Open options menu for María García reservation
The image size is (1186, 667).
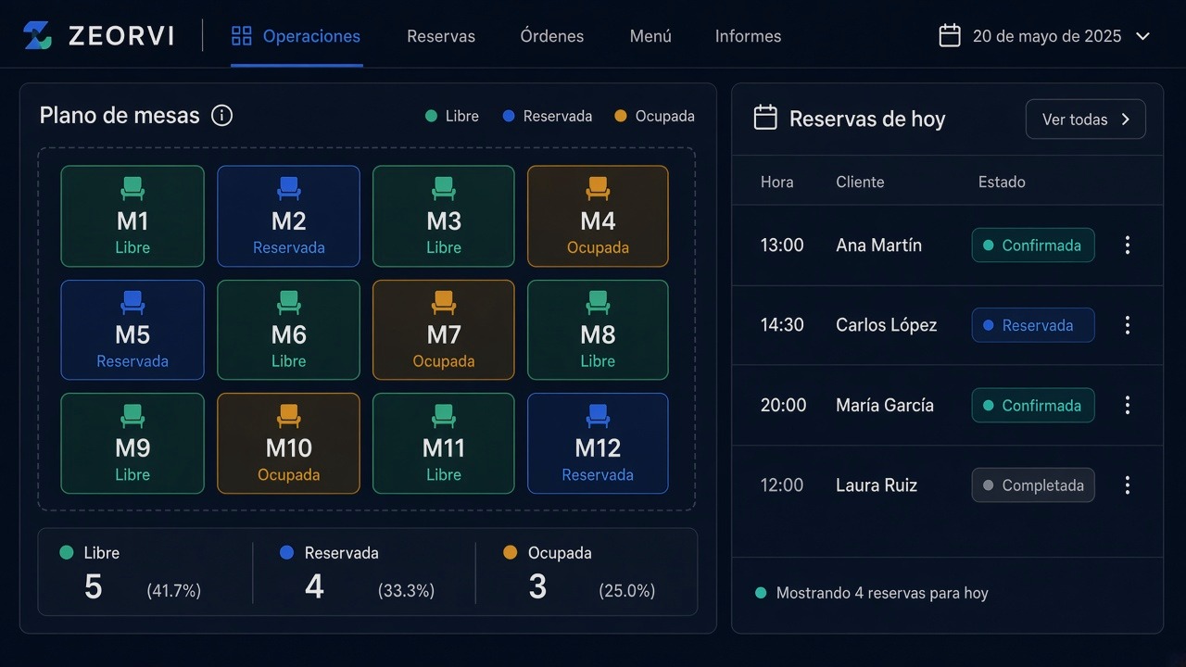coord(1128,405)
